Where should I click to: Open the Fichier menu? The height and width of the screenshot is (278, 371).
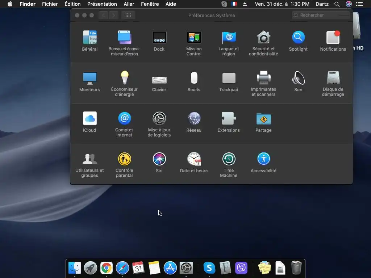pyautogui.click(x=50, y=4)
